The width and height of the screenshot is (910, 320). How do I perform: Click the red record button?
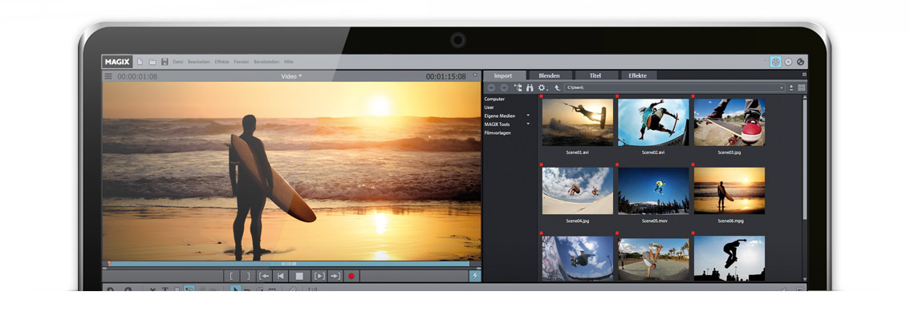pos(351,277)
